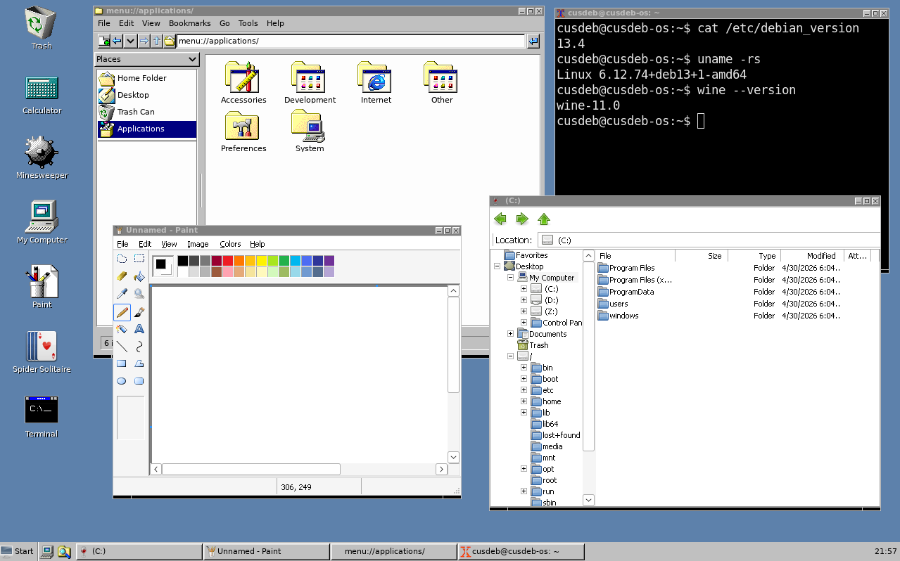900x561 pixels.
Task: Click the green Up arrow in C: window
Action: click(x=544, y=219)
